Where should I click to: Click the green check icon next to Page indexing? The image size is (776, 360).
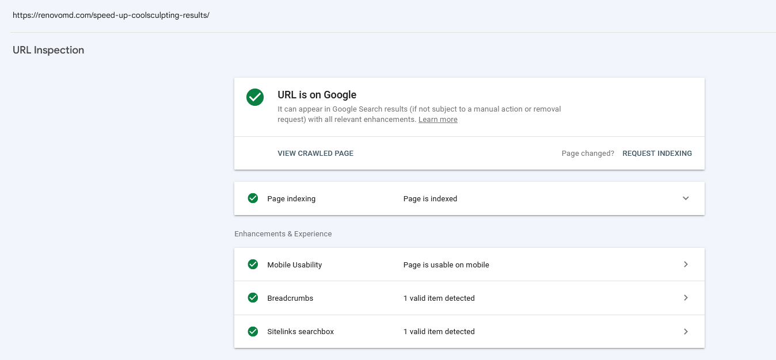253,198
